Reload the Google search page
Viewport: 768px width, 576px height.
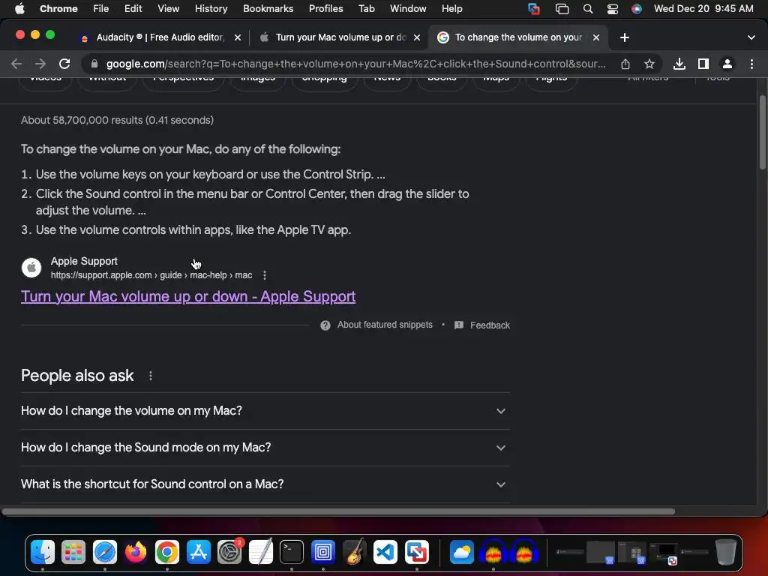click(64, 64)
